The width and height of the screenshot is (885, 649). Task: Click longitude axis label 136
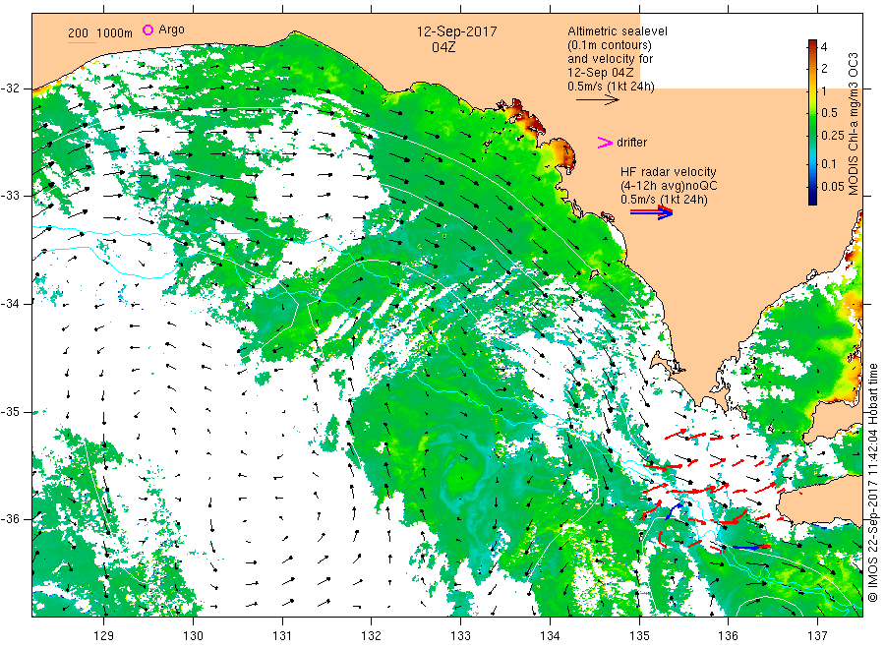[728, 636]
